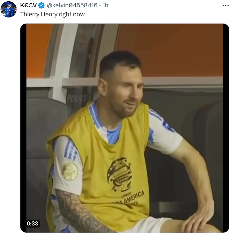Click the 'Thierry Henry right now' tweet text
This screenshot has height=237, width=233.
tap(52, 14)
